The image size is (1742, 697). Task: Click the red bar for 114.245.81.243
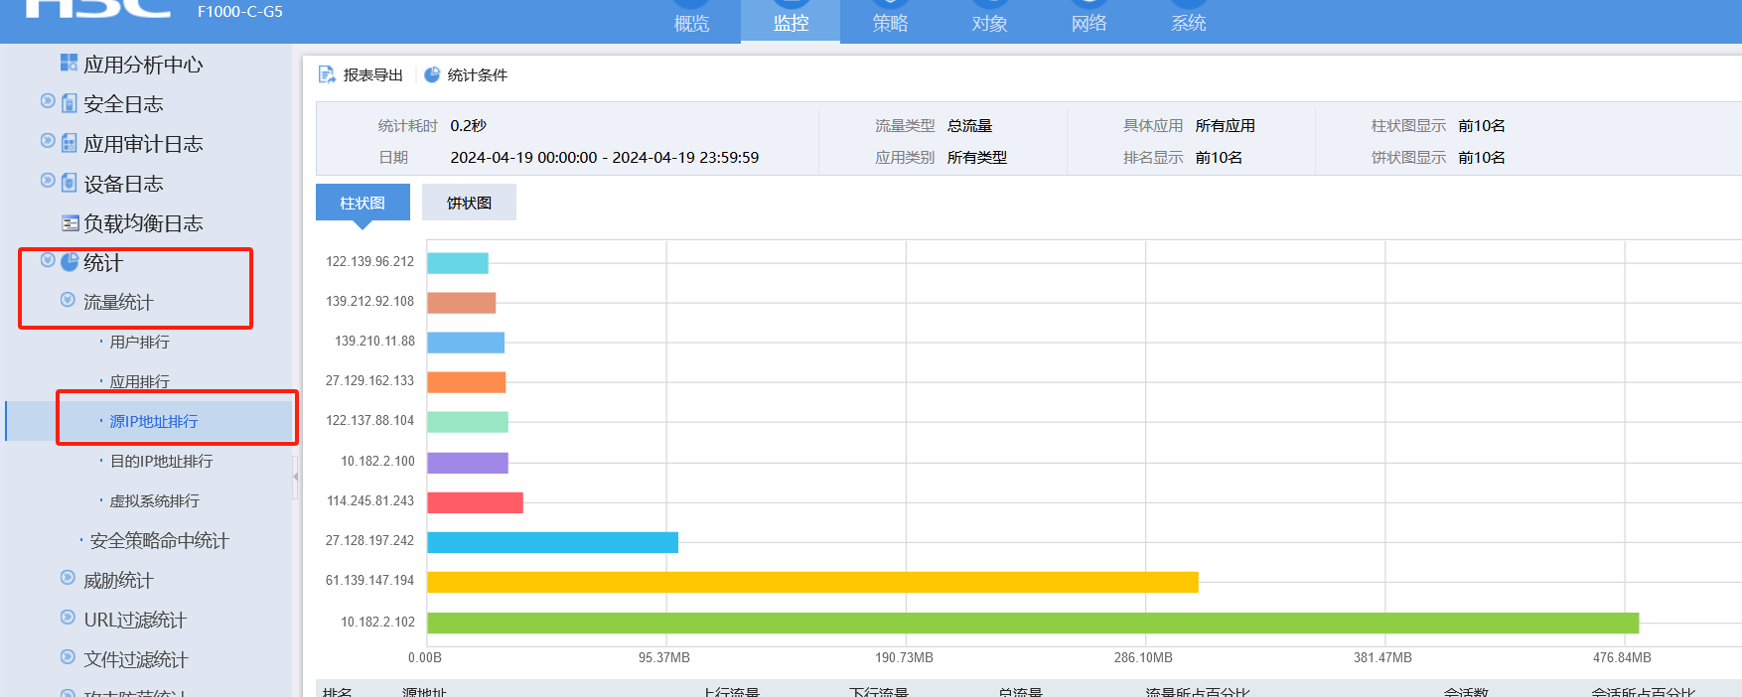point(475,502)
